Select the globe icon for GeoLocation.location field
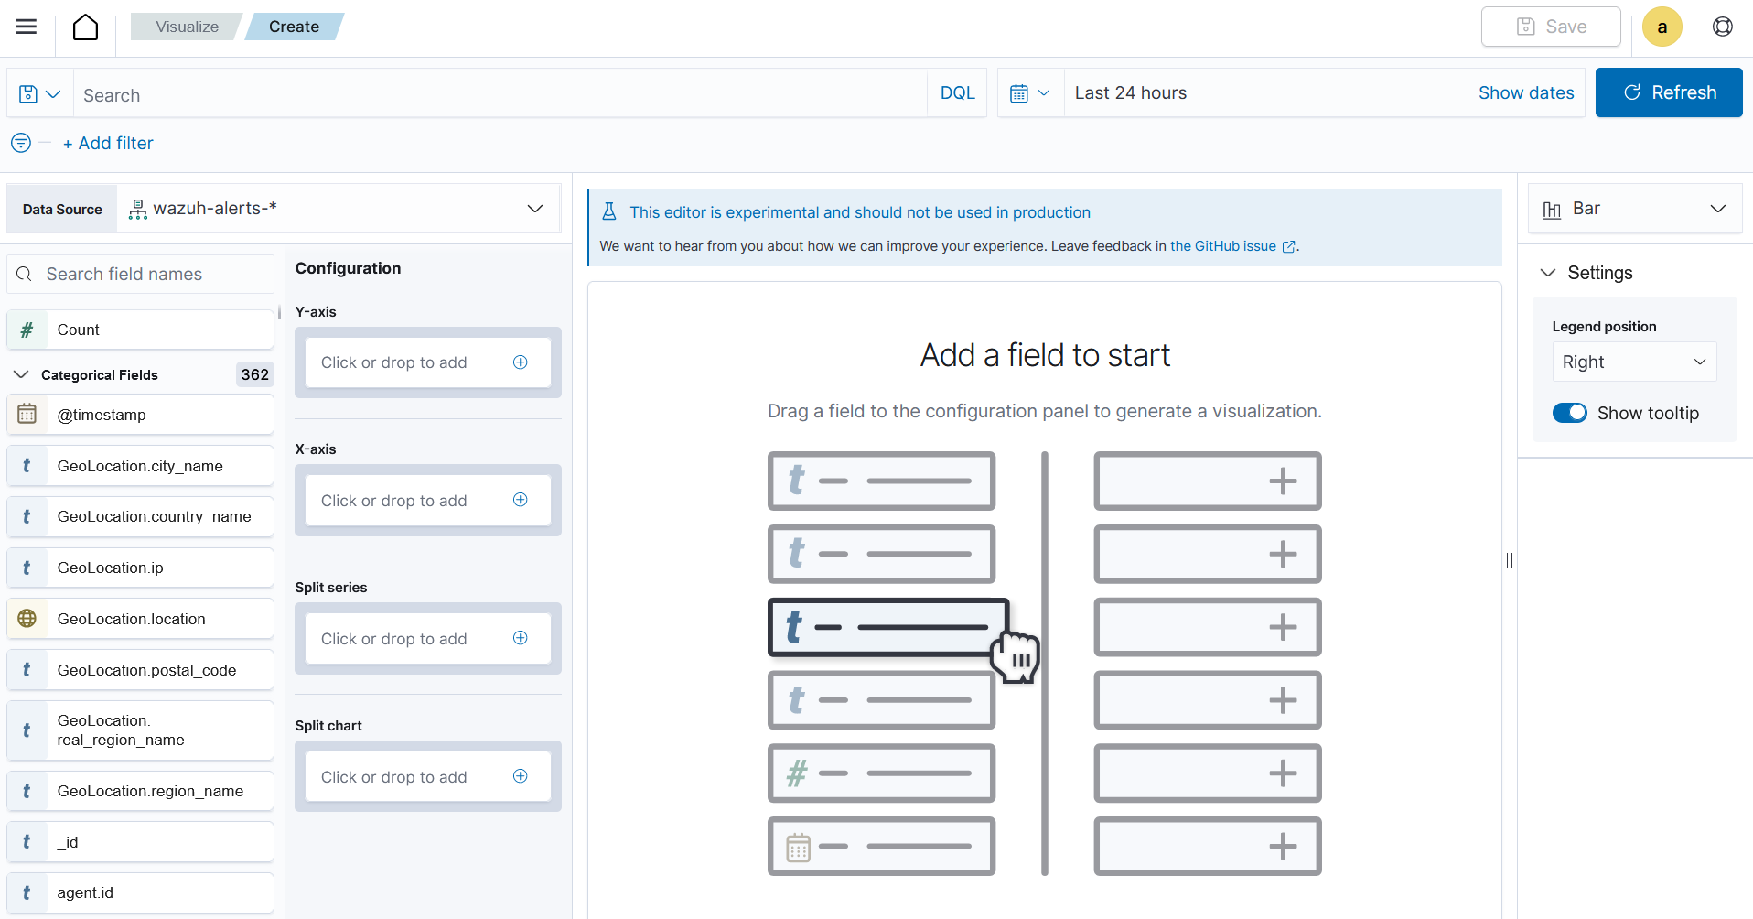 pyautogui.click(x=27, y=619)
